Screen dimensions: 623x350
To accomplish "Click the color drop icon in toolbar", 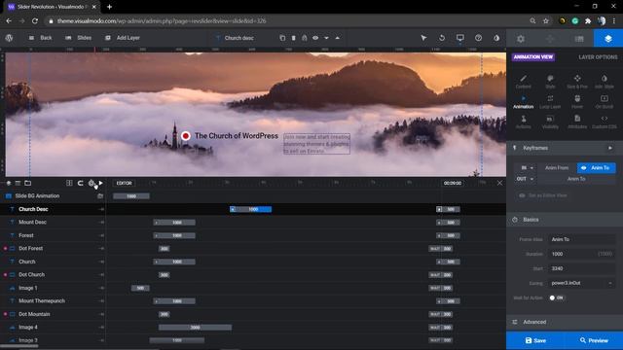I will tap(496, 38).
